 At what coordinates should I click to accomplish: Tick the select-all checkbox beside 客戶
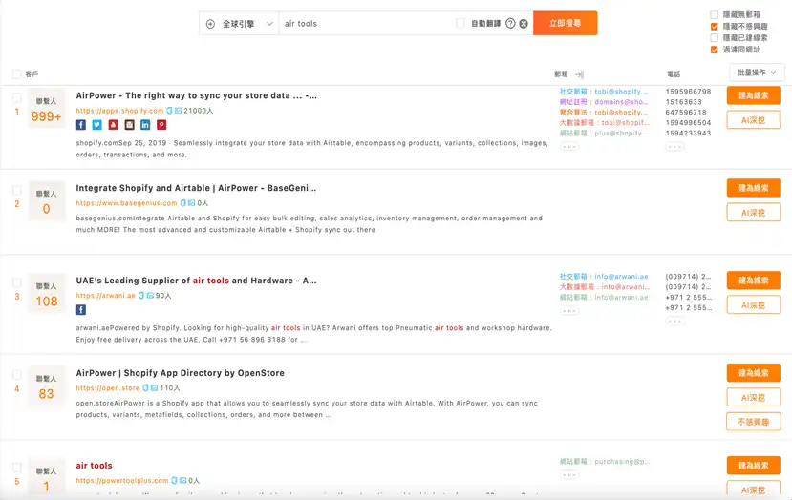pyautogui.click(x=16, y=74)
